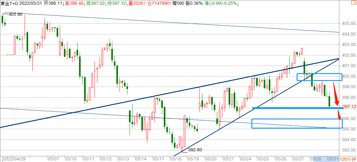This screenshot has width=357, height=162.
Task: Click the 05/21 date on time axis
Action: [228, 159]
